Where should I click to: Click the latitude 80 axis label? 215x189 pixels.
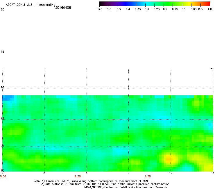pyautogui.click(x=2, y=10)
